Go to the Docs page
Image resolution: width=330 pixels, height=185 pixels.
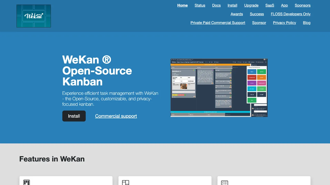point(216,5)
